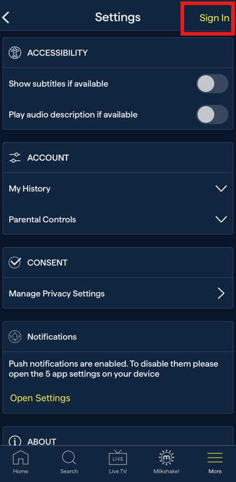The image size is (236, 482).
Task: Tap Sign In at top right
Action: tap(215, 18)
